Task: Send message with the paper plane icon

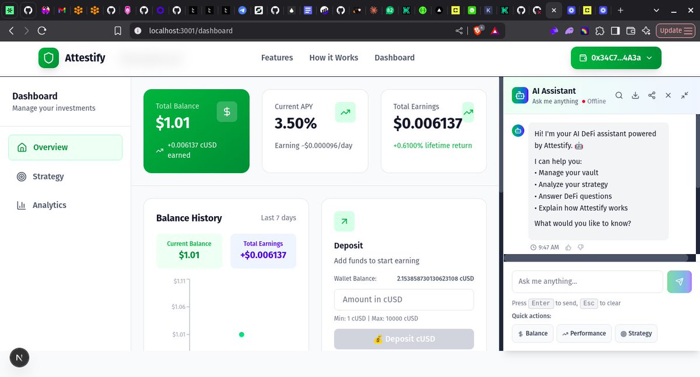Action: (x=679, y=281)
